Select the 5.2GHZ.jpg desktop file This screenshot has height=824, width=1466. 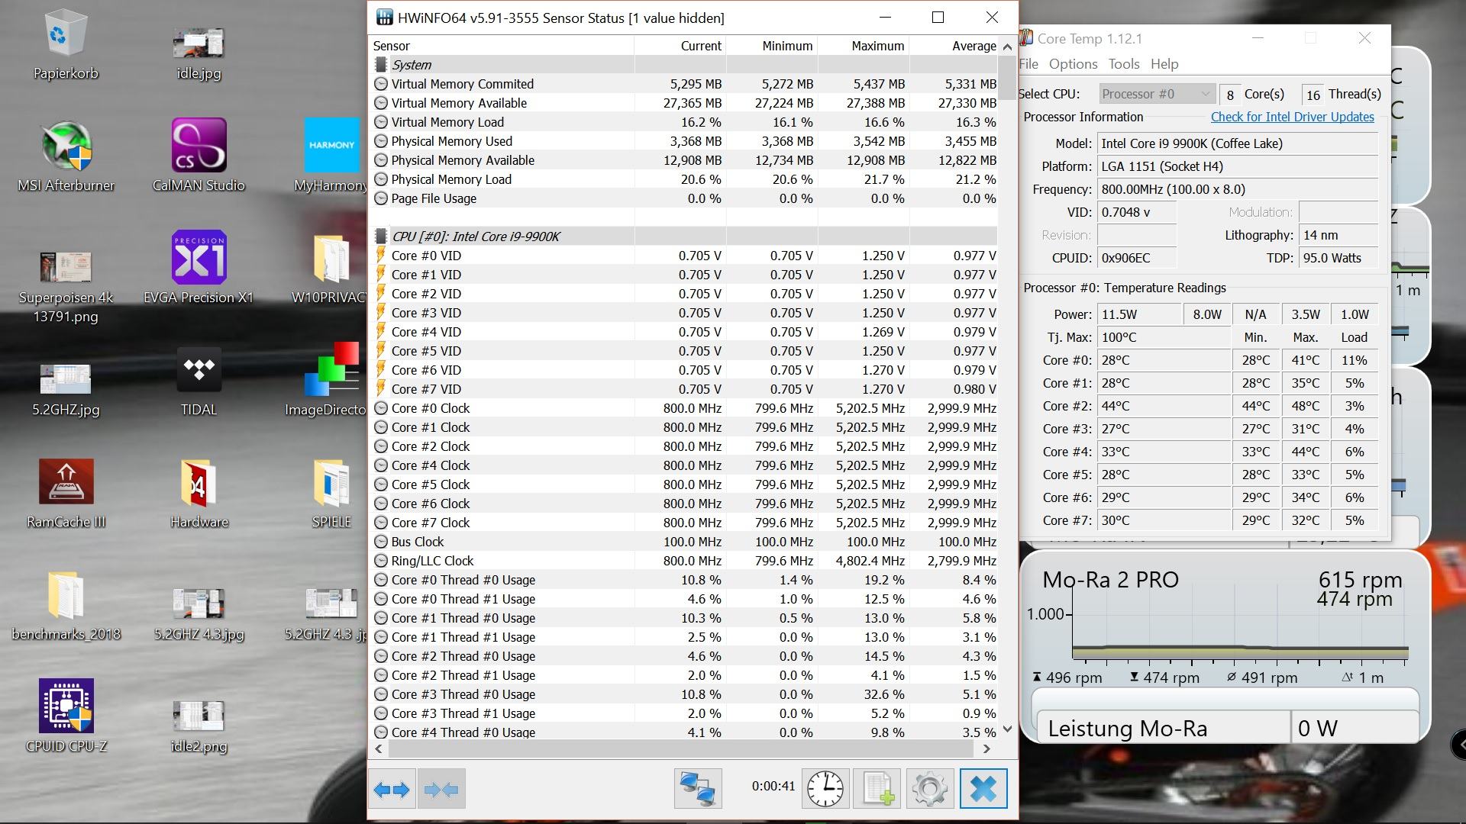click(x=66, y=389)
